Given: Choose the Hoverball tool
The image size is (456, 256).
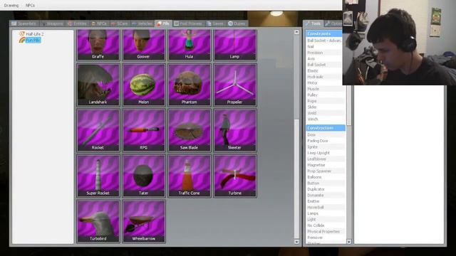Looking at the screenshot, I should 326,207.
